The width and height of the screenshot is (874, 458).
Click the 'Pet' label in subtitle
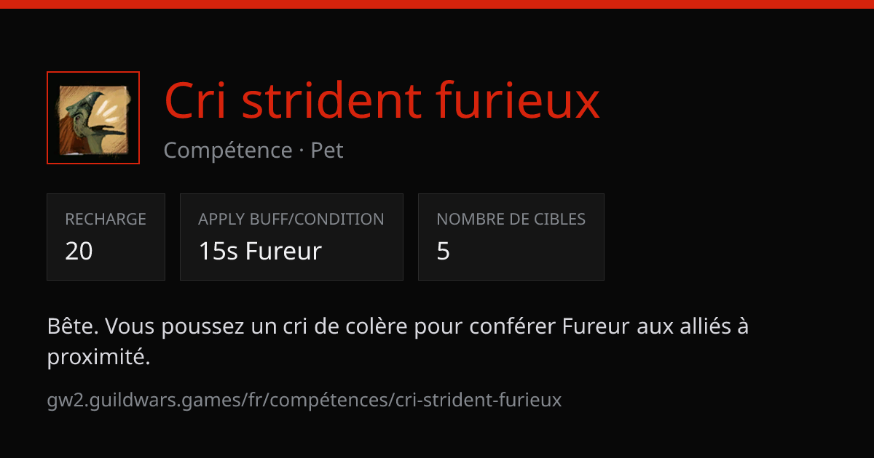(327, 150)
